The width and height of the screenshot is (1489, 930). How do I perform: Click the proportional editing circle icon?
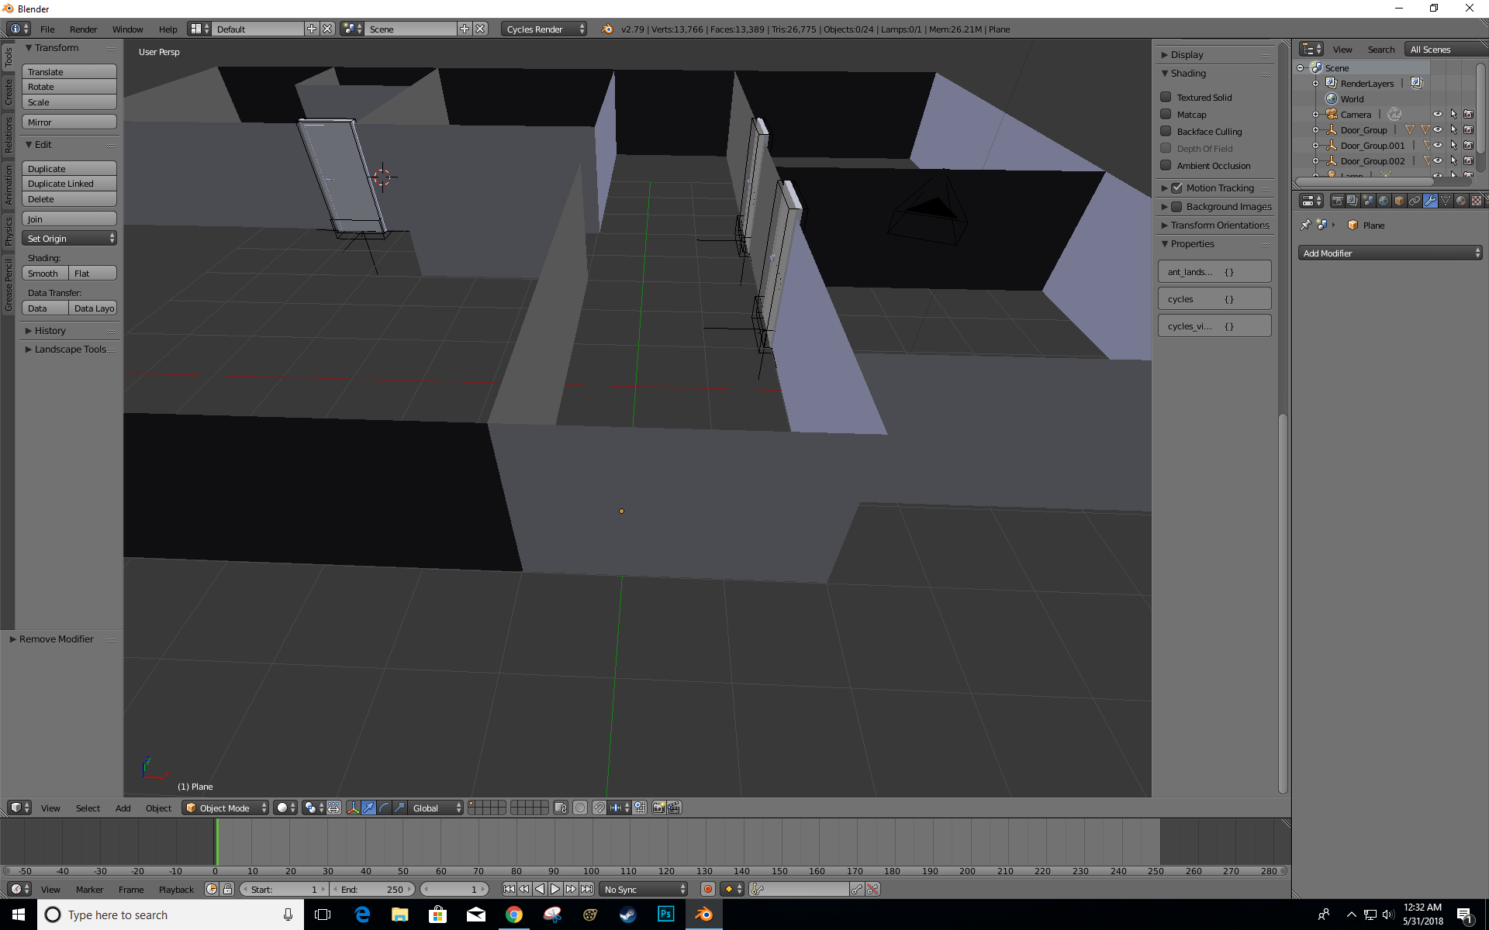pyautogui.click(x=580, y=808)
